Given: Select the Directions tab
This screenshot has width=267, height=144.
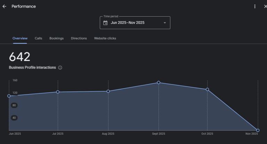Looking at the screenshot, I should coord(79,38).
